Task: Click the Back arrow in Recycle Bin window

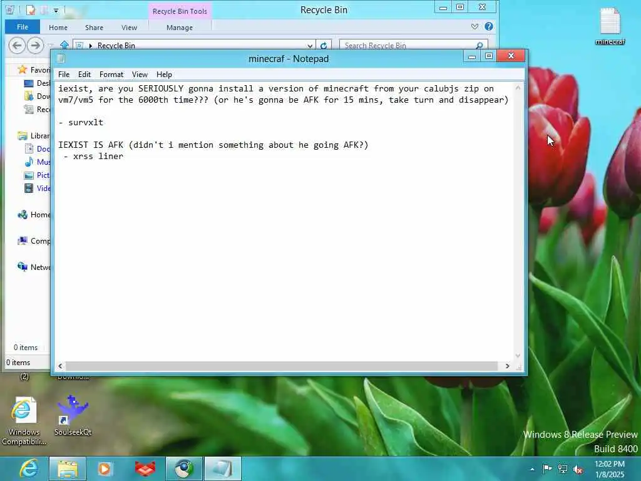Action: (x=17, y=45)
